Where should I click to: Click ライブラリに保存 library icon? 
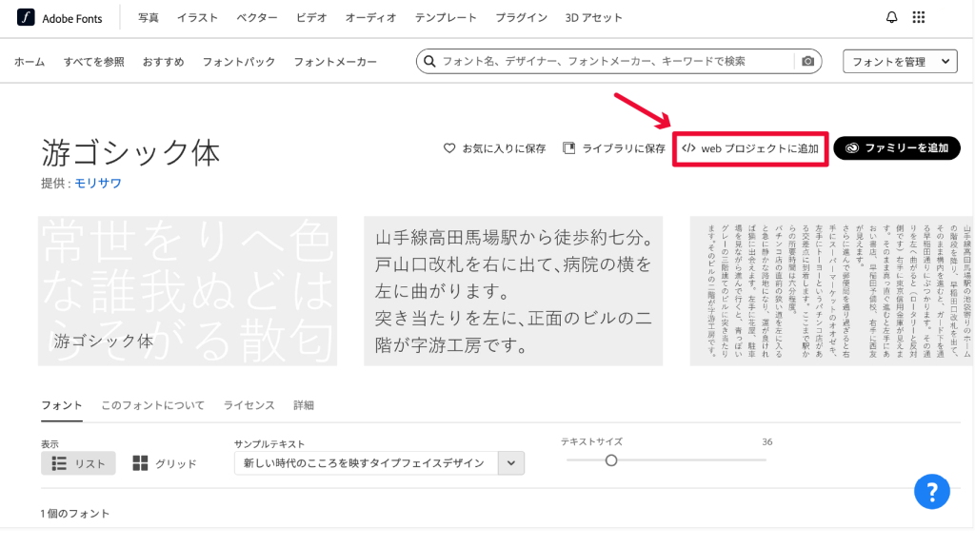(569, 148)
